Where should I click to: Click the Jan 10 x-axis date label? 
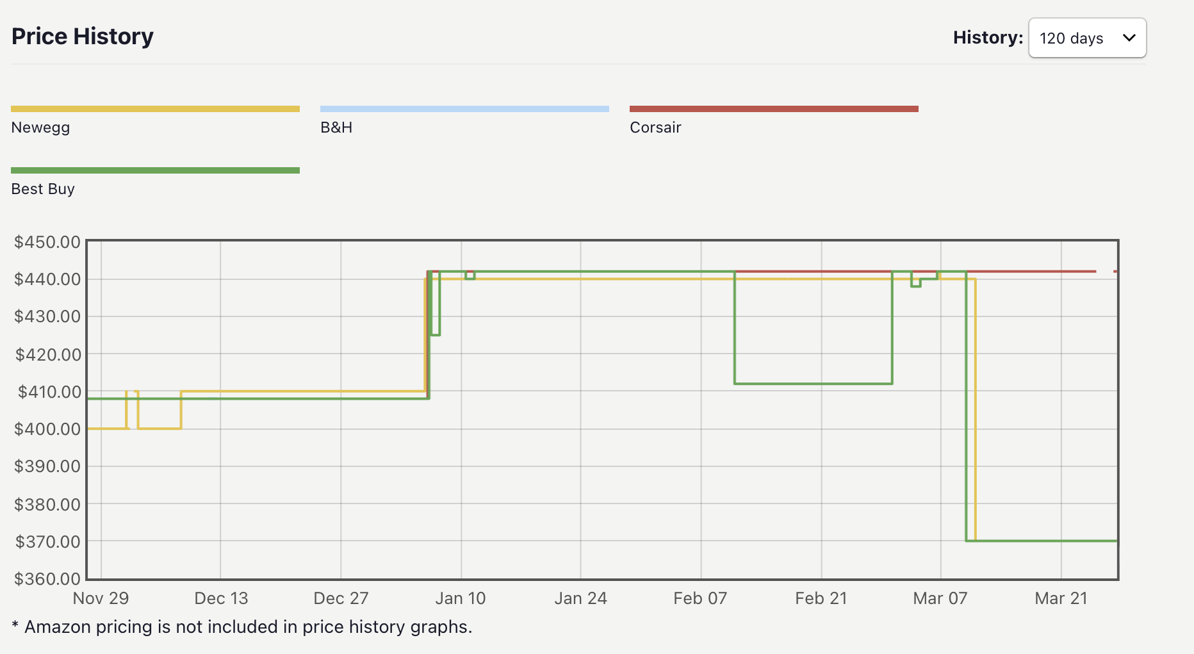click(461, 598)
